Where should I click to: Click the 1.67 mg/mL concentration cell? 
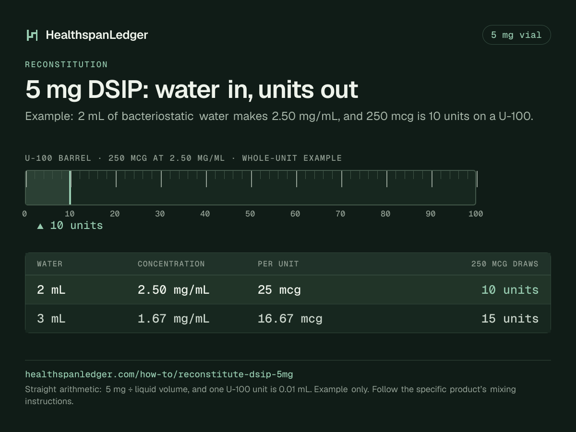(x=174, y=319)
